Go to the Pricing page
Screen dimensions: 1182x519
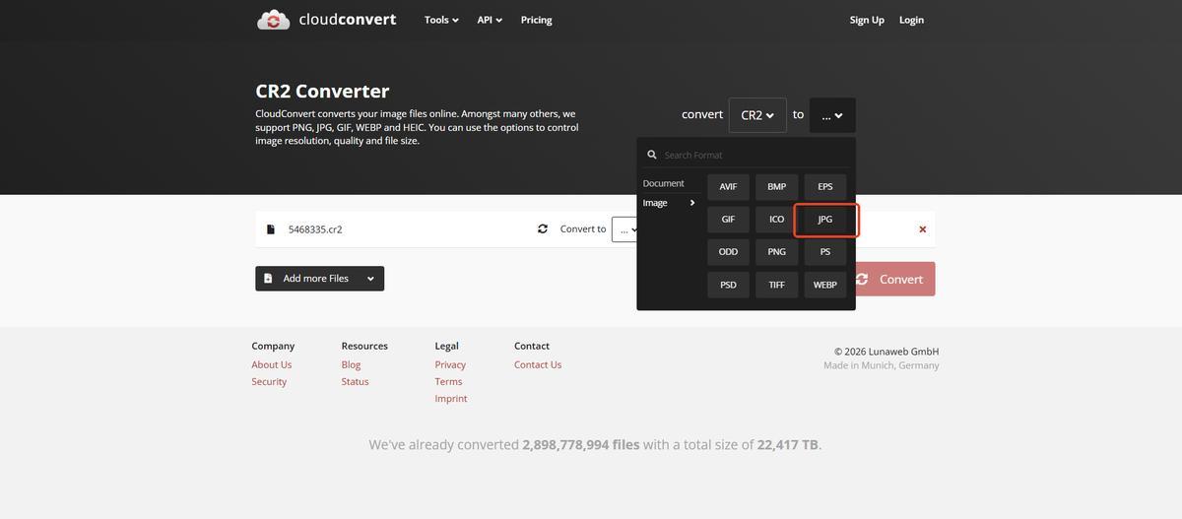coord(536,20)
